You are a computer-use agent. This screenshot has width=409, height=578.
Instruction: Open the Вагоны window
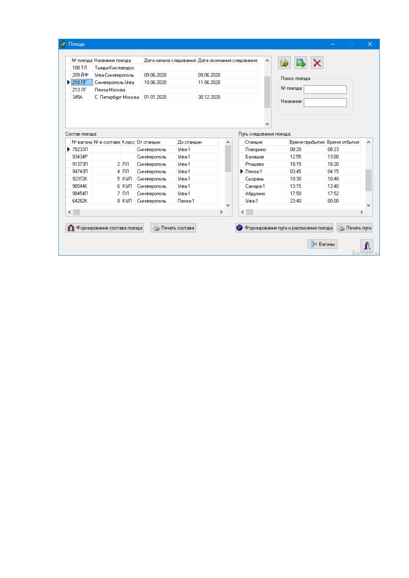click(x=322, y=244)
